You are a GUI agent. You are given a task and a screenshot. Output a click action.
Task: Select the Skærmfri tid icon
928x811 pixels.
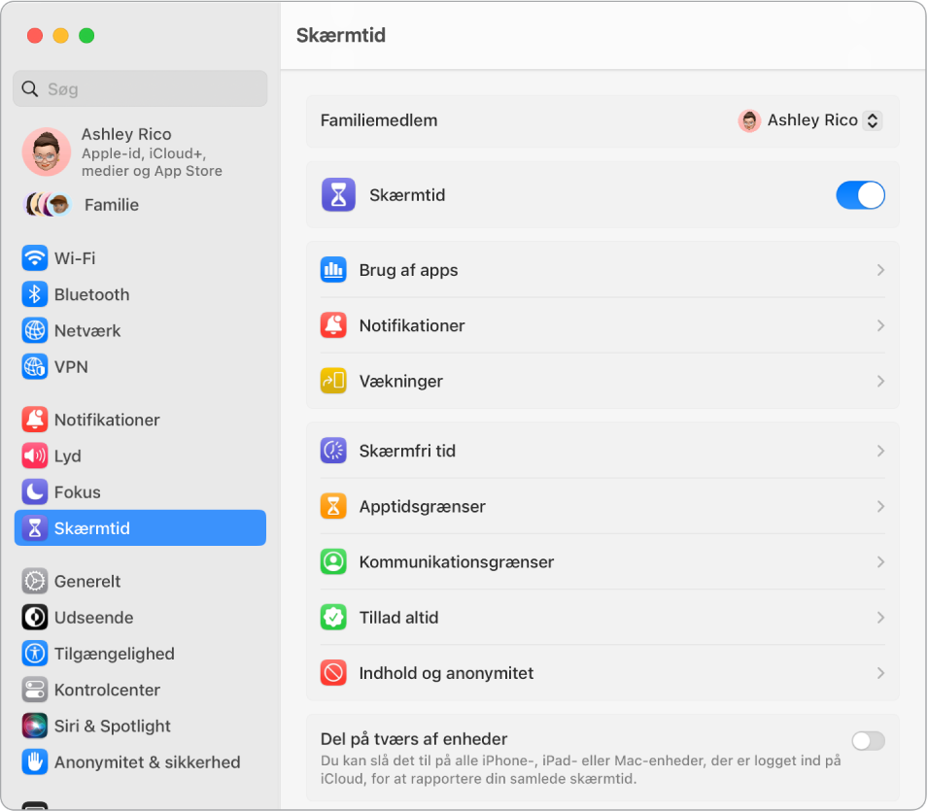[334, 450]
